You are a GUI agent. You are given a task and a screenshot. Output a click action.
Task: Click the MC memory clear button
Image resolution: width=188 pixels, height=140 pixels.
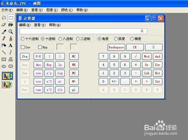click(74, 56)
